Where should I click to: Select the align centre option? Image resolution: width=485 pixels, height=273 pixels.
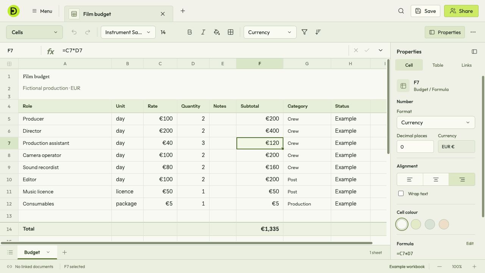click(436, 179)
